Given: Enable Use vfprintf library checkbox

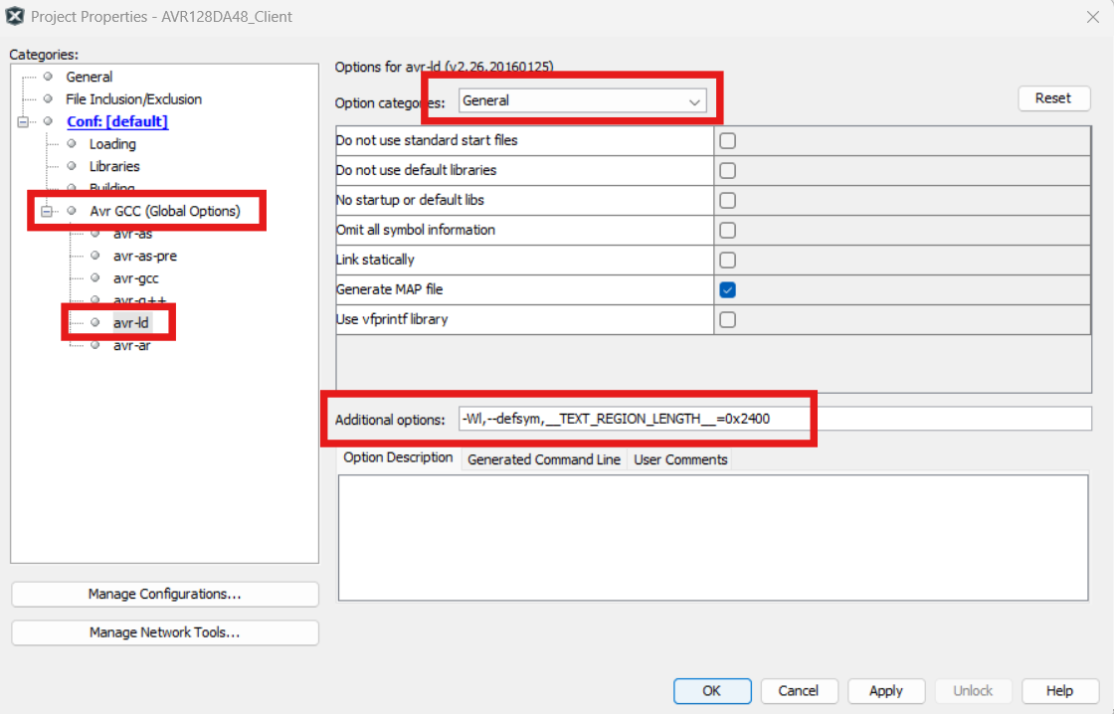Looking at the screenshot, I should tap(728, 319).
